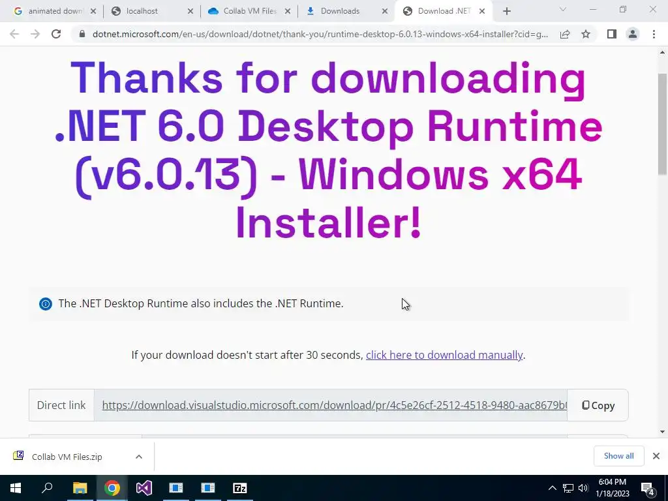Open the Chrome profile avatar
Screen dimensions: 668x501
pos(633,34)
